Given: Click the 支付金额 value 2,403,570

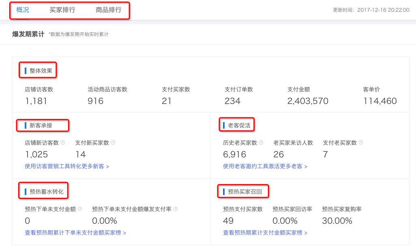Looking at the screenshot, I should point(307,101).
